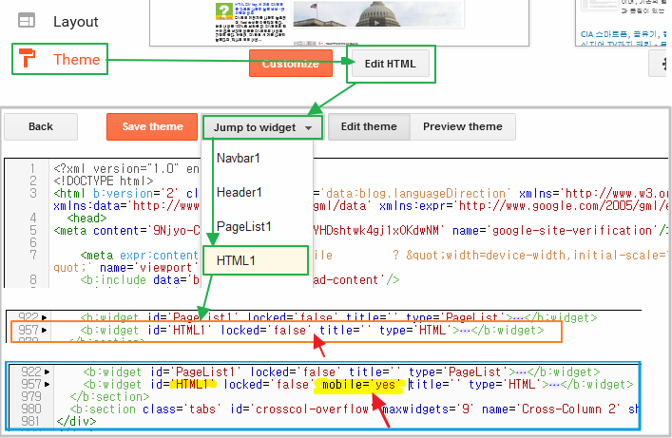Expand code line 957 in the blue-boxed snippet
Screen dimensions: 672x438
[48, 384]
